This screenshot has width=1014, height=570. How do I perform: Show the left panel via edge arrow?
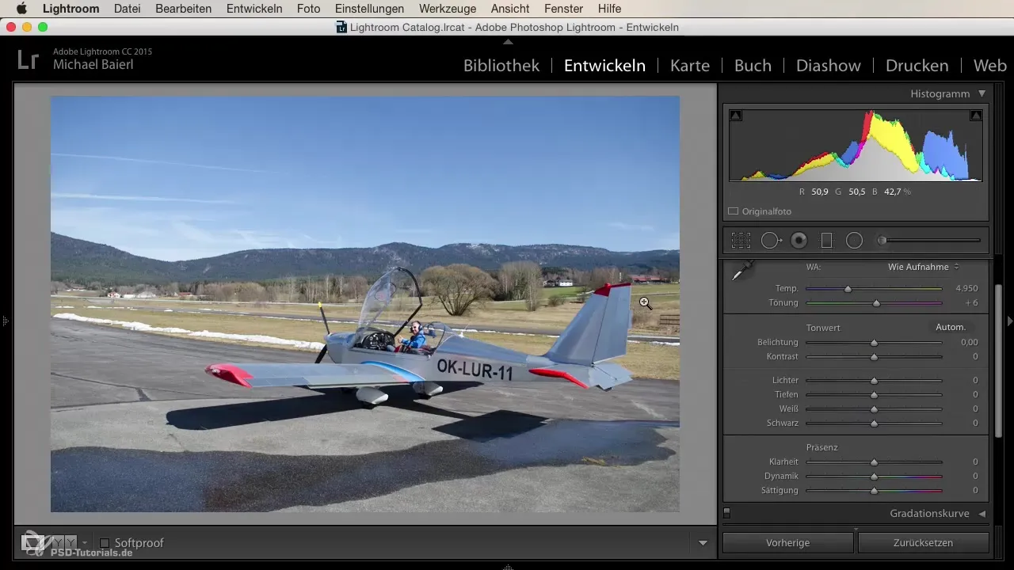pos(5,321)
